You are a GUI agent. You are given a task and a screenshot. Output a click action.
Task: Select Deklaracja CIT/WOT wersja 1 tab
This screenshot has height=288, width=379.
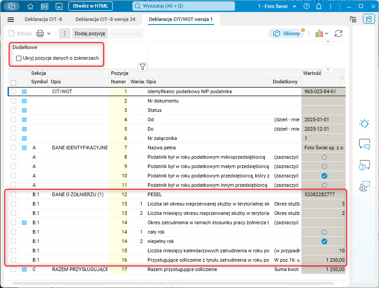coord(181,19)
